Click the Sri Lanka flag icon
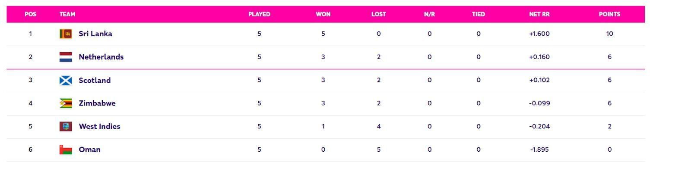This screenshot has width=691, height=178. click(x=66, y=34)
